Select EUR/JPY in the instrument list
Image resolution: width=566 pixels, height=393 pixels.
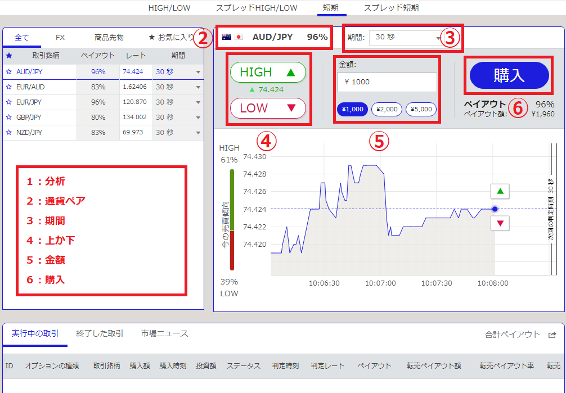pyautogui.click(x=29, y=102)
